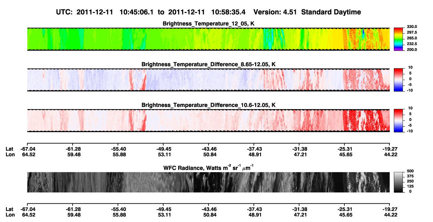Click latitude -61.28 on the upper axis
Image resolution: width=433 pixels, height=222 pixels.
click(x=73, y=148)
